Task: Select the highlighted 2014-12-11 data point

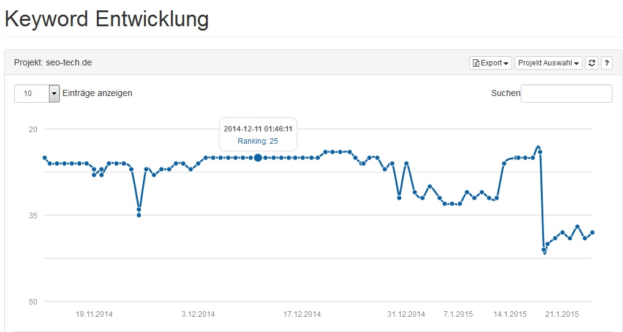Action: [258, 158]
